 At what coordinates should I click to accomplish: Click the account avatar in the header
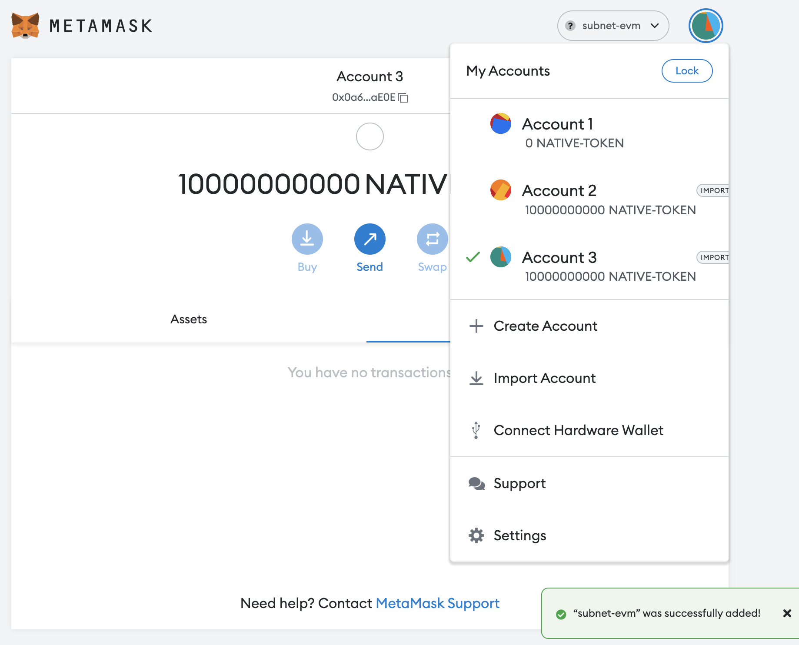[x=706, y=26]
